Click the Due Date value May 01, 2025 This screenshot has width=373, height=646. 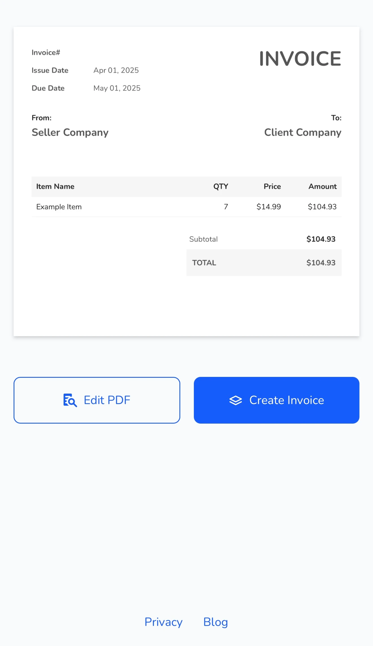tap(117, 88)
